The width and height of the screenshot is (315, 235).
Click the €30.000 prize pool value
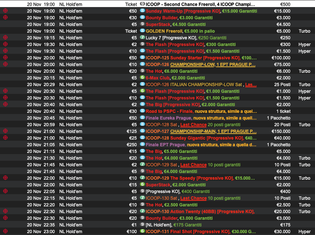coord(282,232)
